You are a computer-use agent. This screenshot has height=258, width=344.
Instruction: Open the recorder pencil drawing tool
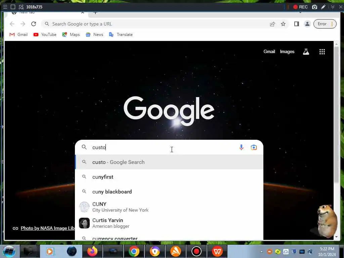click(x=323, y=7)
